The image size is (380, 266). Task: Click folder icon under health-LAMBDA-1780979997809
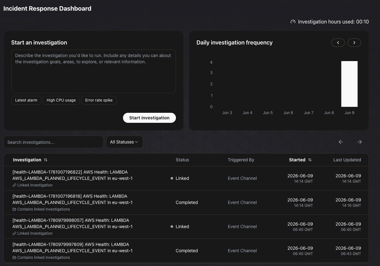pyautogui.click(x=14, y=258)
